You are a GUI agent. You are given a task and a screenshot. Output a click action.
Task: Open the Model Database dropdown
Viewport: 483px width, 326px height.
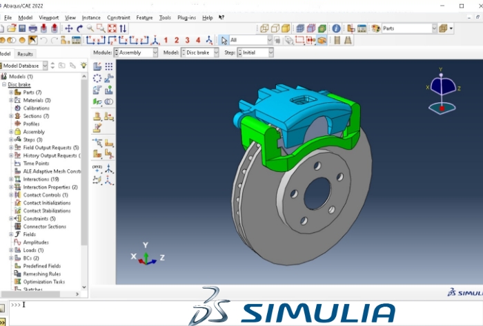click(x=23, y=66)
